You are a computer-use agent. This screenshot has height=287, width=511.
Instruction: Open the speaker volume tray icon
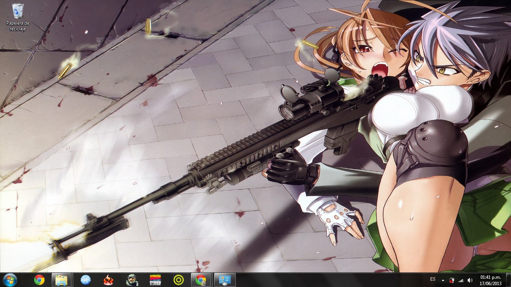(x=470, y=280)
